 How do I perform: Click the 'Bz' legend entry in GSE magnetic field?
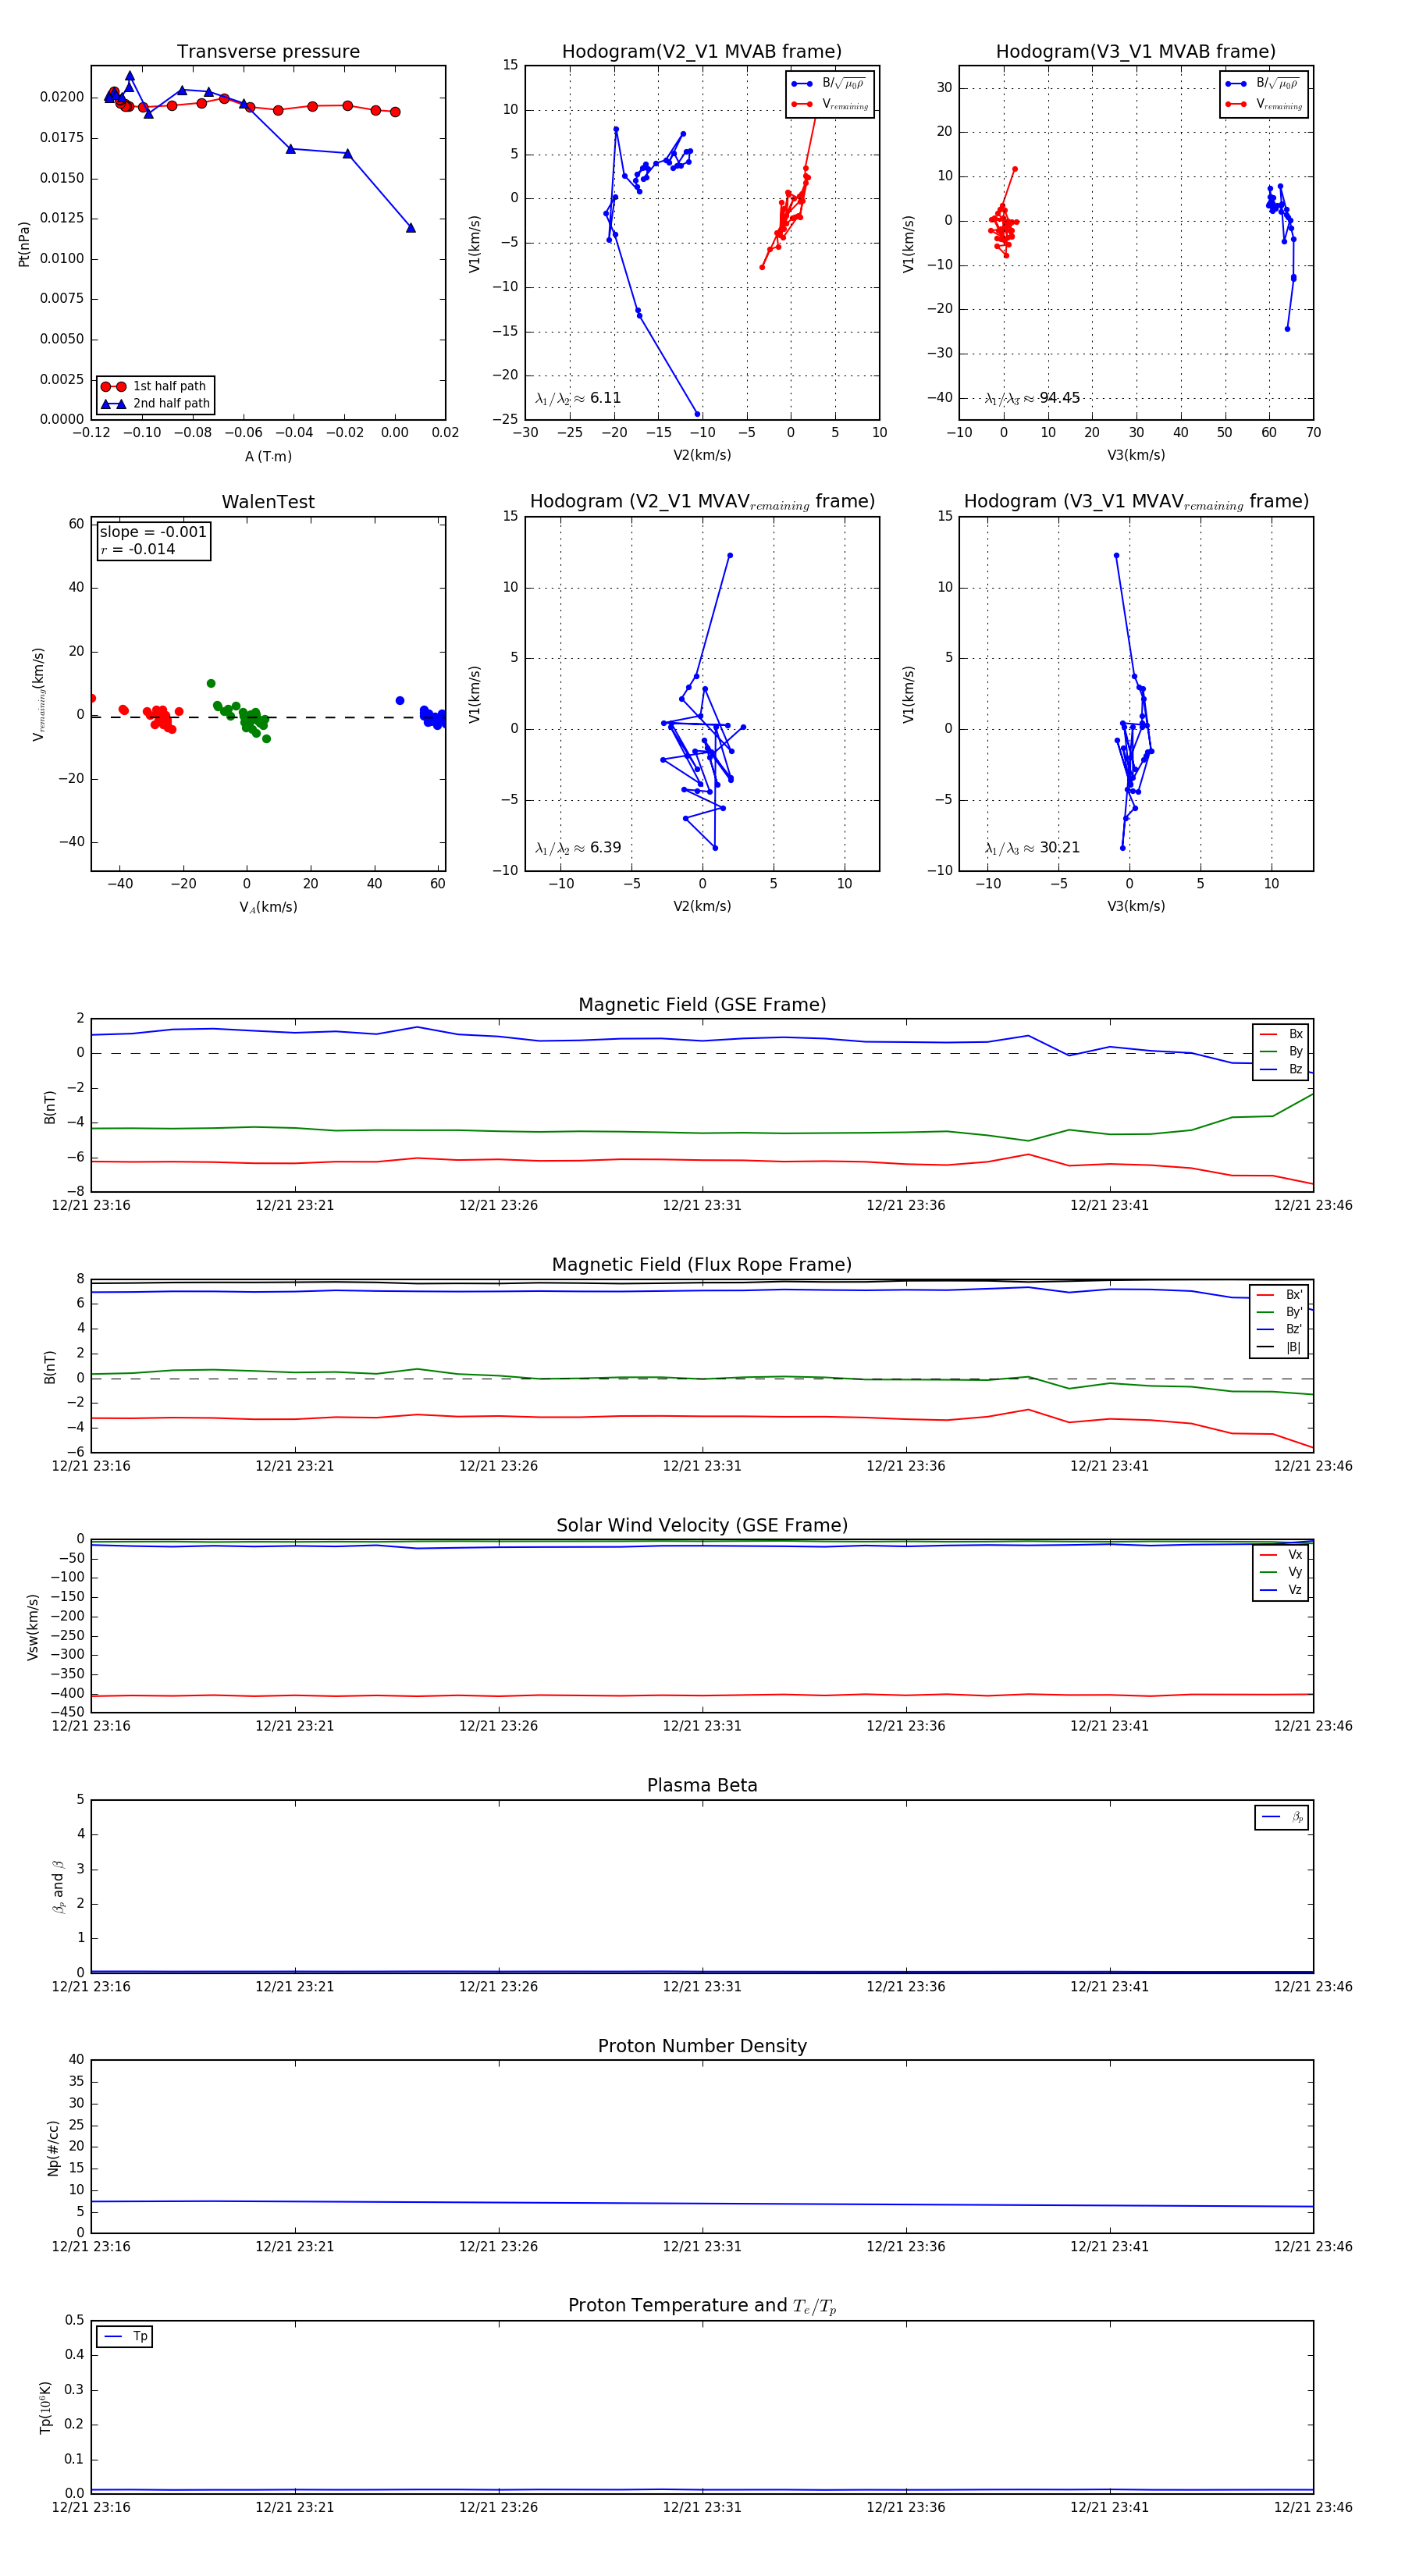pos(1281,1070)
